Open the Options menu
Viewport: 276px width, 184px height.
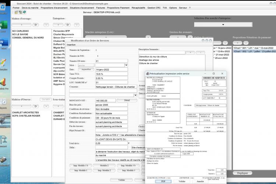tap(173, 8)
